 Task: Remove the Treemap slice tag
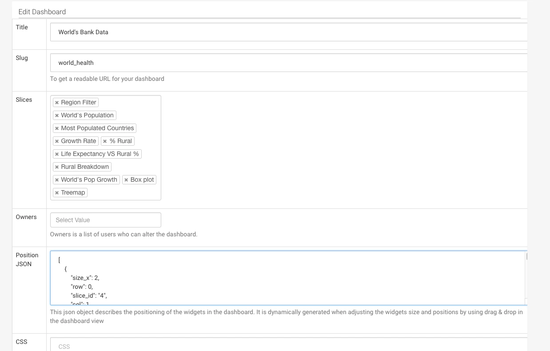click(x=57, y=193)
